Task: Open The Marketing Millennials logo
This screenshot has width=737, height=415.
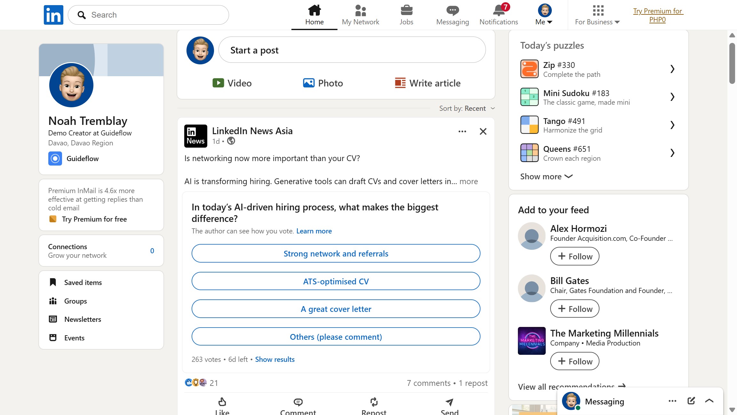Action: (x=532, y=341)
